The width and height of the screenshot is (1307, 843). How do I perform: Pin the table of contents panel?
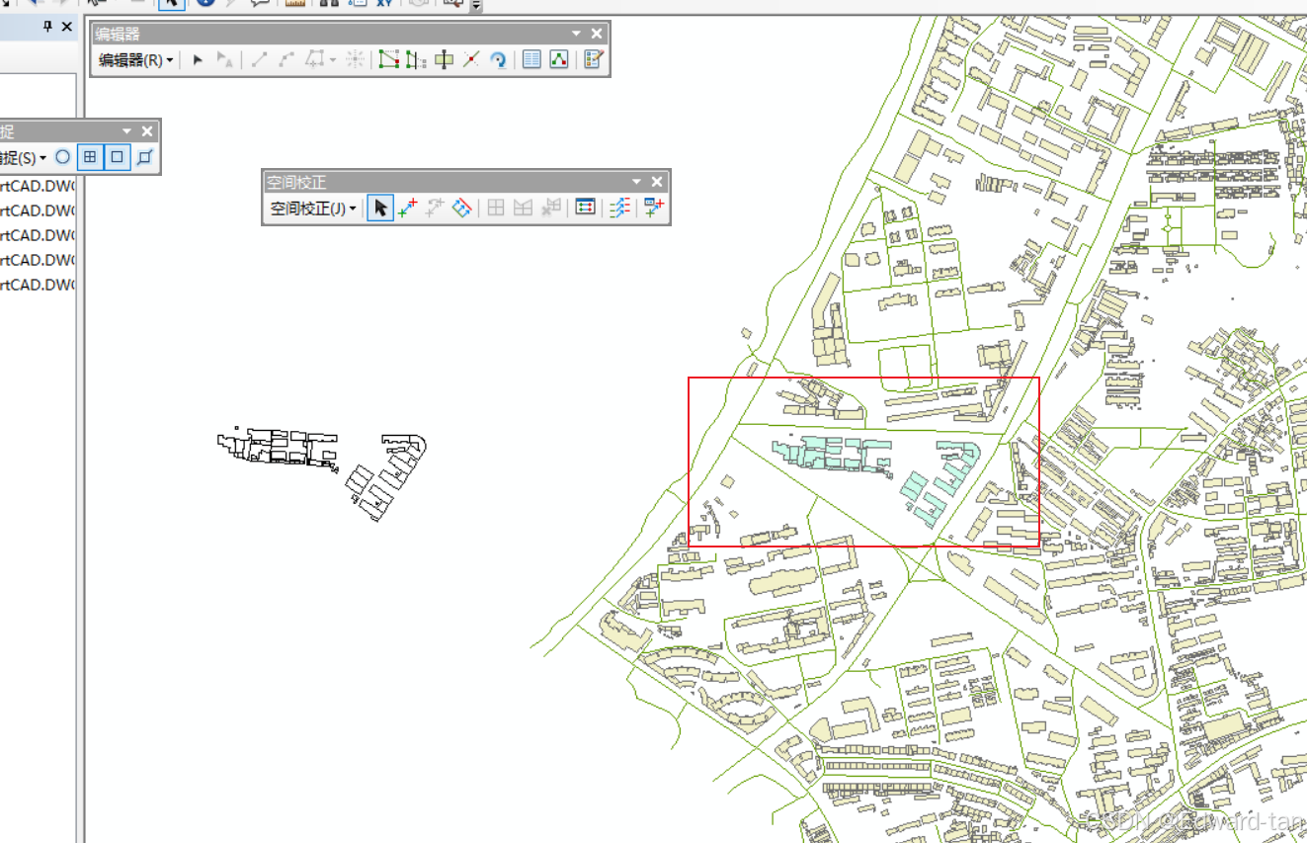point(47,27)
